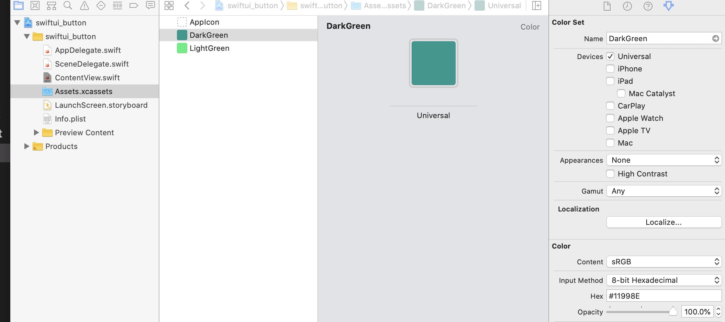Open the Issue navigator warning icon
The image size is (725, 322).
85,5
